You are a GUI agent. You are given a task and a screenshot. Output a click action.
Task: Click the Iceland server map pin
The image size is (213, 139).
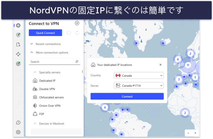pos(163,43)
